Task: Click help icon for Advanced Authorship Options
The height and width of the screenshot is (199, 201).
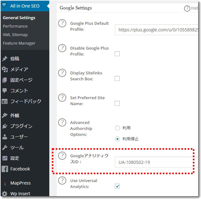Action: [62, 122]
